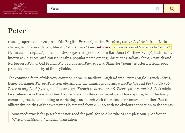
Task: Click the italic surname Pearson
Action: point(54,83)
